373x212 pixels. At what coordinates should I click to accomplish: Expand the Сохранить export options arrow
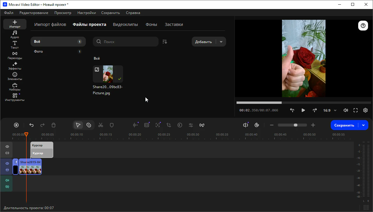click(363, 125)
